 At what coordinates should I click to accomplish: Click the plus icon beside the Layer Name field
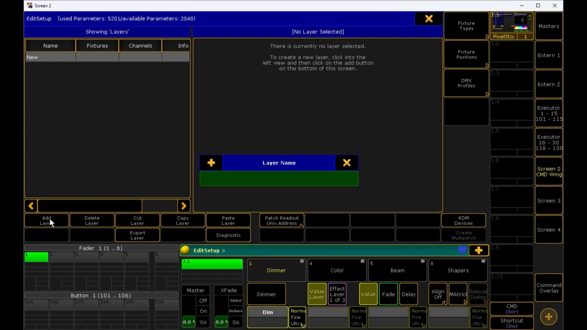pyautogui.click(x=211, y=163)
